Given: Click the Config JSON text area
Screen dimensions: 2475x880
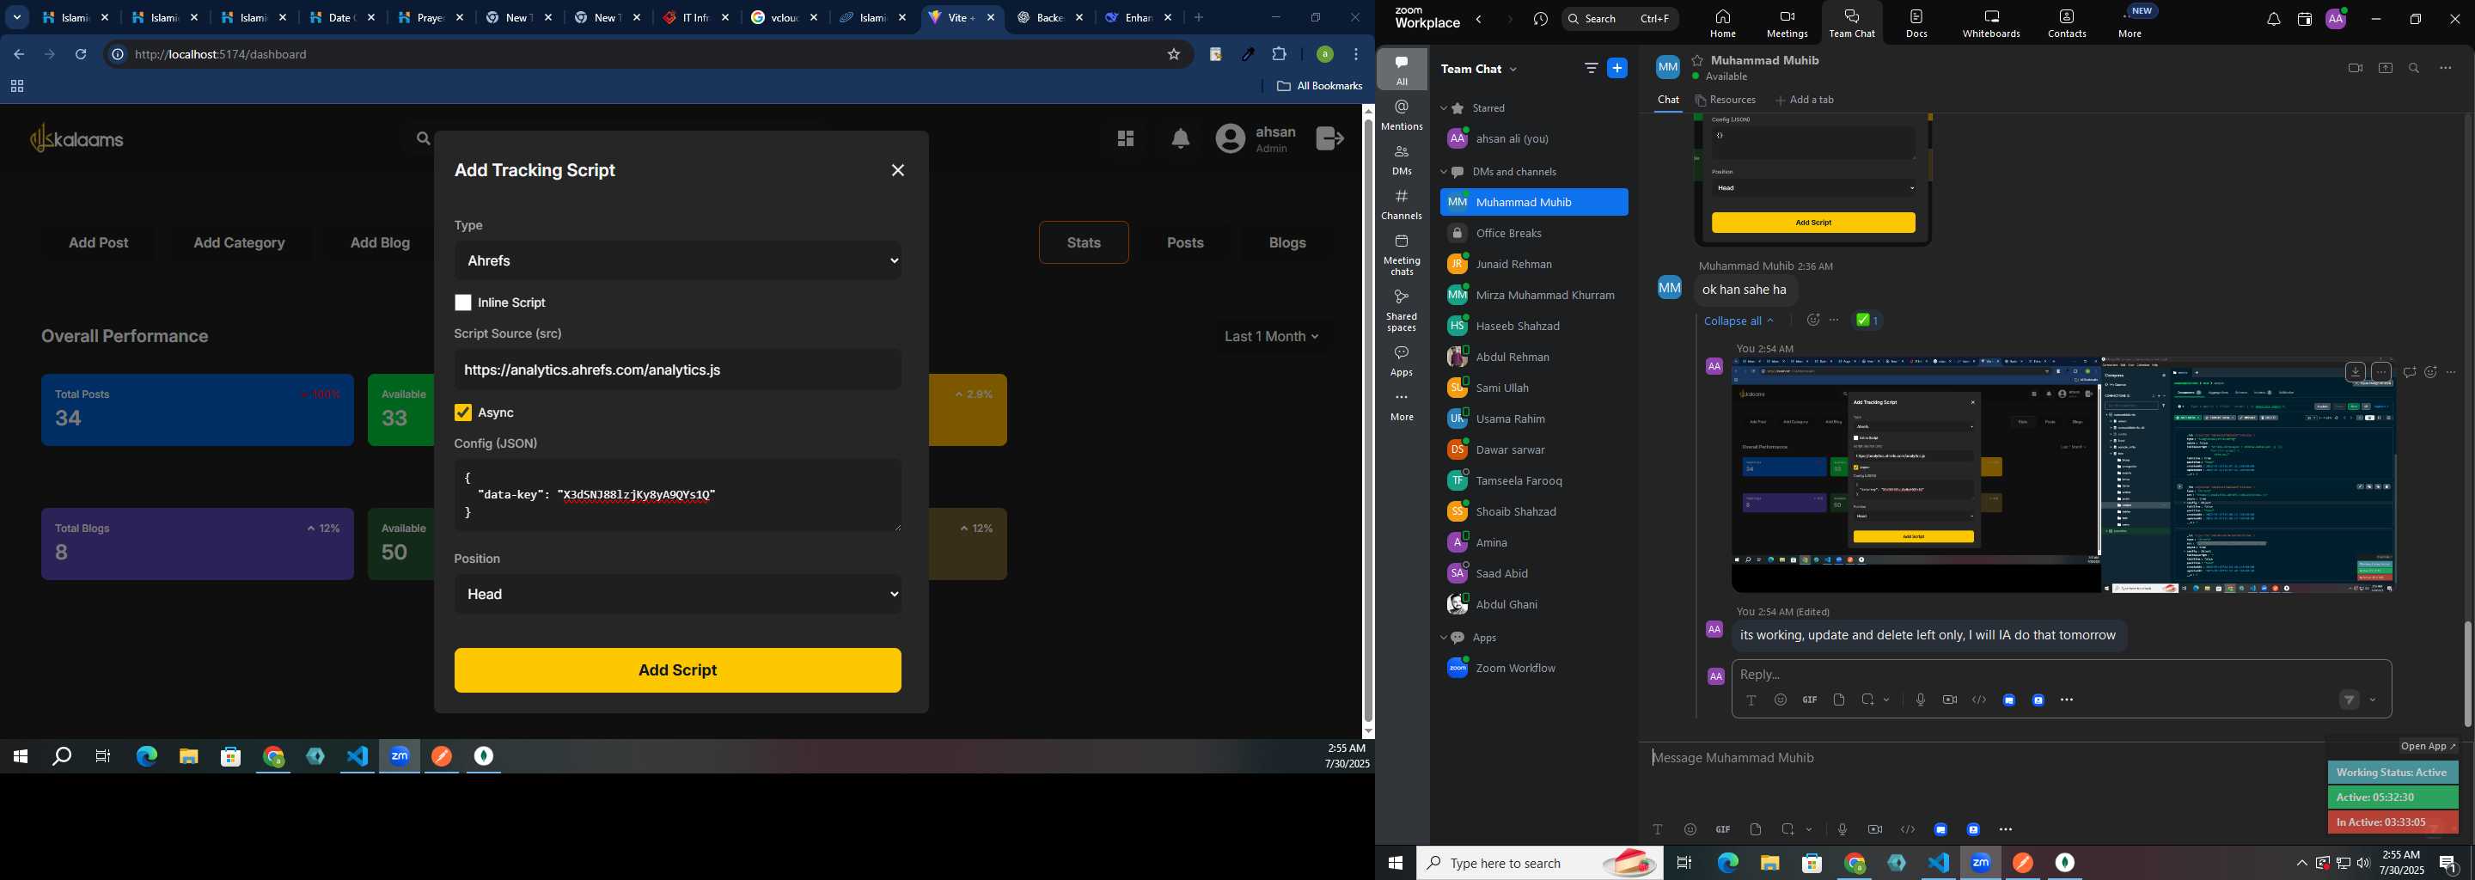Looking at the screenshot, I should coord(678,496).
